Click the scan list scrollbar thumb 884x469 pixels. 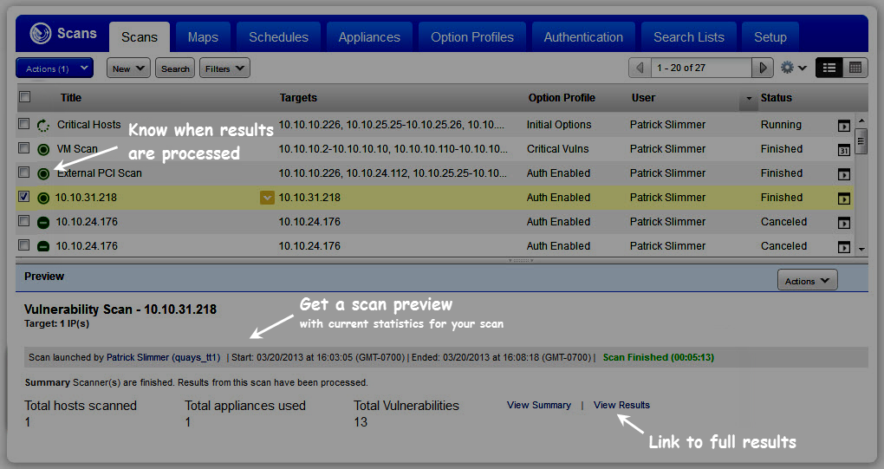coord(861,140)
